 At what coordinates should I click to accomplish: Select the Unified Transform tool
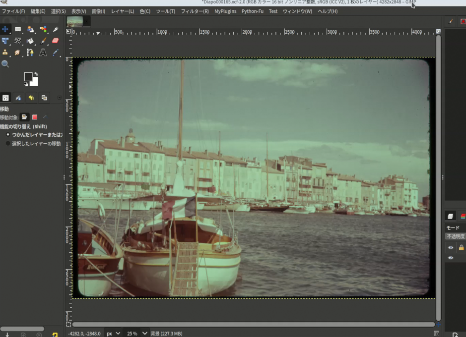(5, 41)
